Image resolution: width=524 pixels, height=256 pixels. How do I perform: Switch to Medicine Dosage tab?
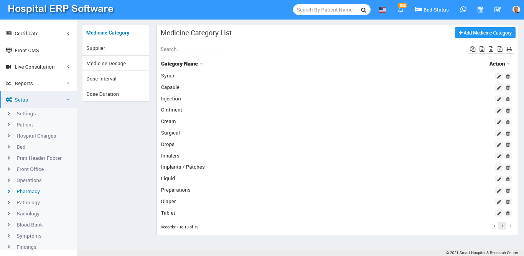pyautogui.click(x=115, y=63)
